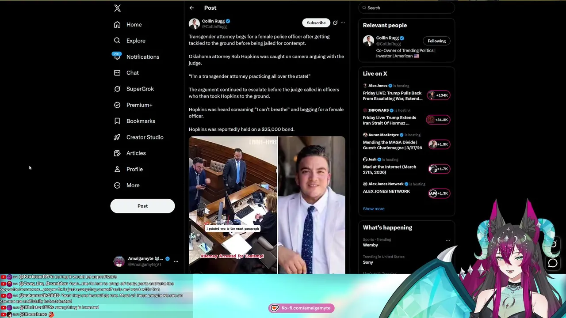Open the More circle icon
566x318 pixels.
click(x=117, y=185)
